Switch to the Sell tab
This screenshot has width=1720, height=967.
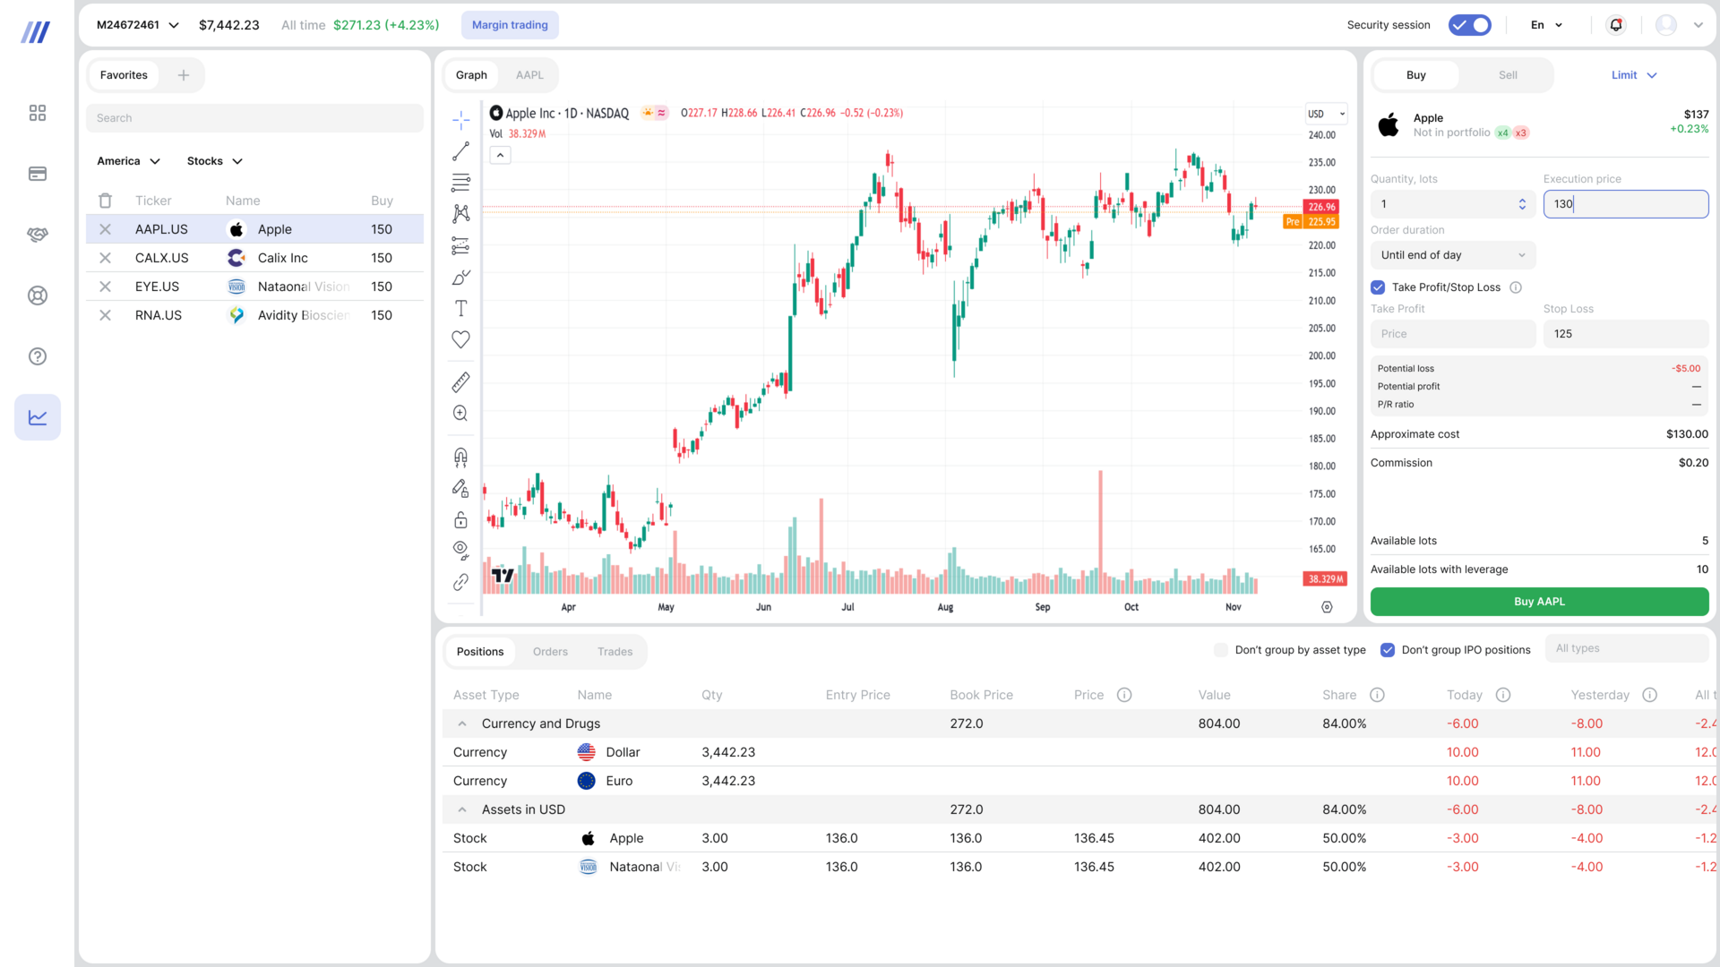1508,75
